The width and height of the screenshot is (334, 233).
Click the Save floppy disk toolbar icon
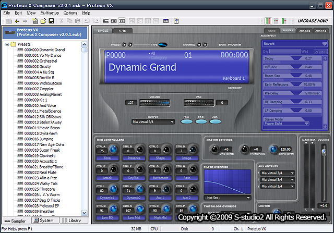pos(51,21)
